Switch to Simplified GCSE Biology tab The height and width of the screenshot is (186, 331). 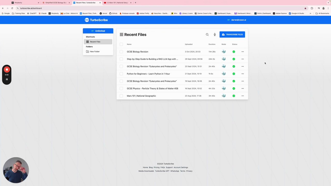point(56,3)
